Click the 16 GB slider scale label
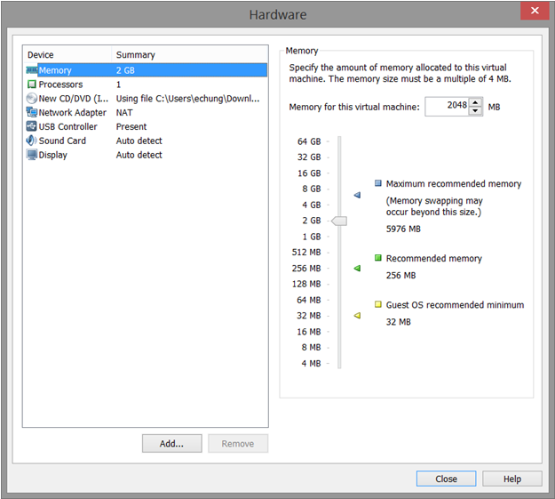The width and height of the screenshot is (555, 499). (x=309, y=173)
